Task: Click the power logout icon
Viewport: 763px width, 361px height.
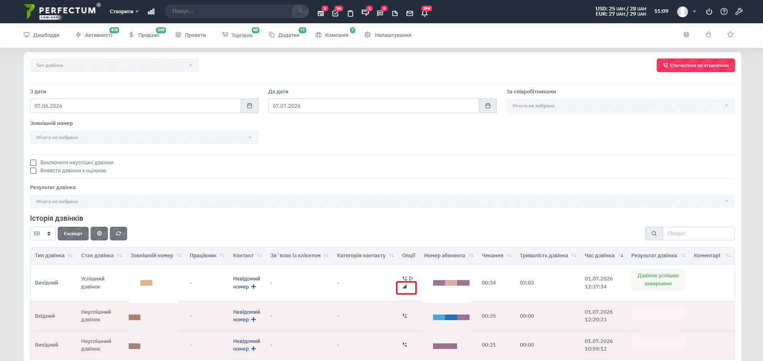Action: click(x=709, y=12)
